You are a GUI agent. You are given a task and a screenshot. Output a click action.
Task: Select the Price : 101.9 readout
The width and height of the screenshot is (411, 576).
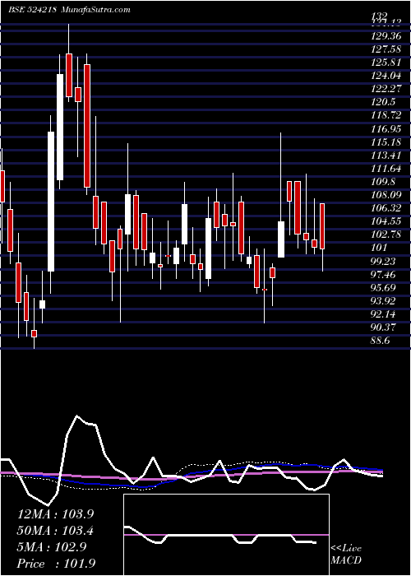[55, 564]
